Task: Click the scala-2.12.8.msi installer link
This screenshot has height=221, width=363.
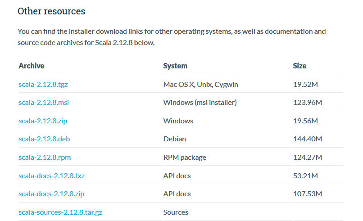Action: (43, 103)
